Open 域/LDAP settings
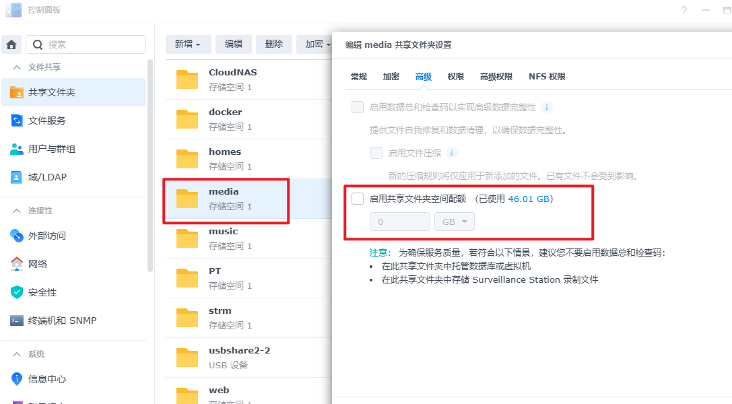732x404 pixels. point(47,177)
